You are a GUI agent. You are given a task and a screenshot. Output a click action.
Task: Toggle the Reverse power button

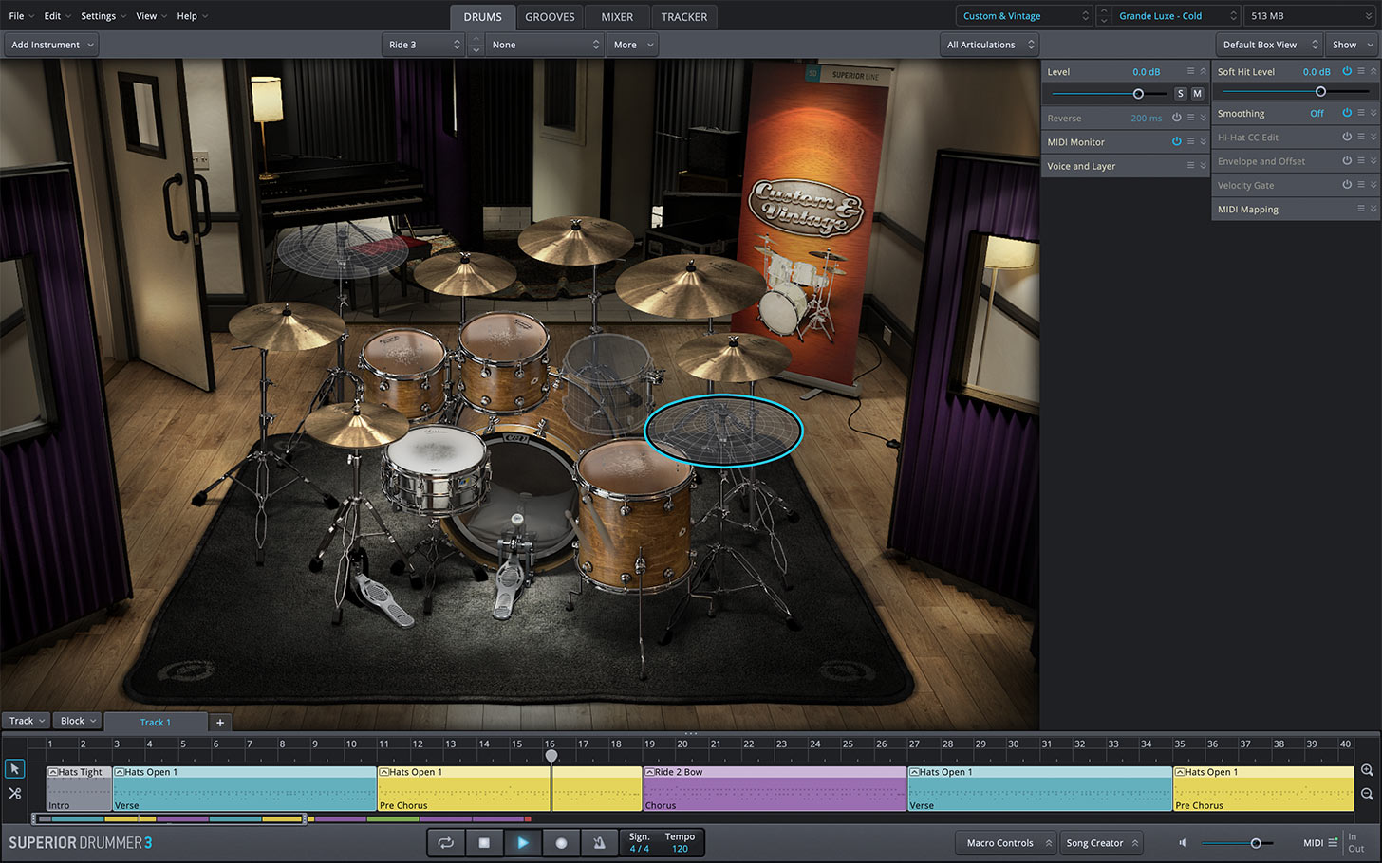point(1176,118)
